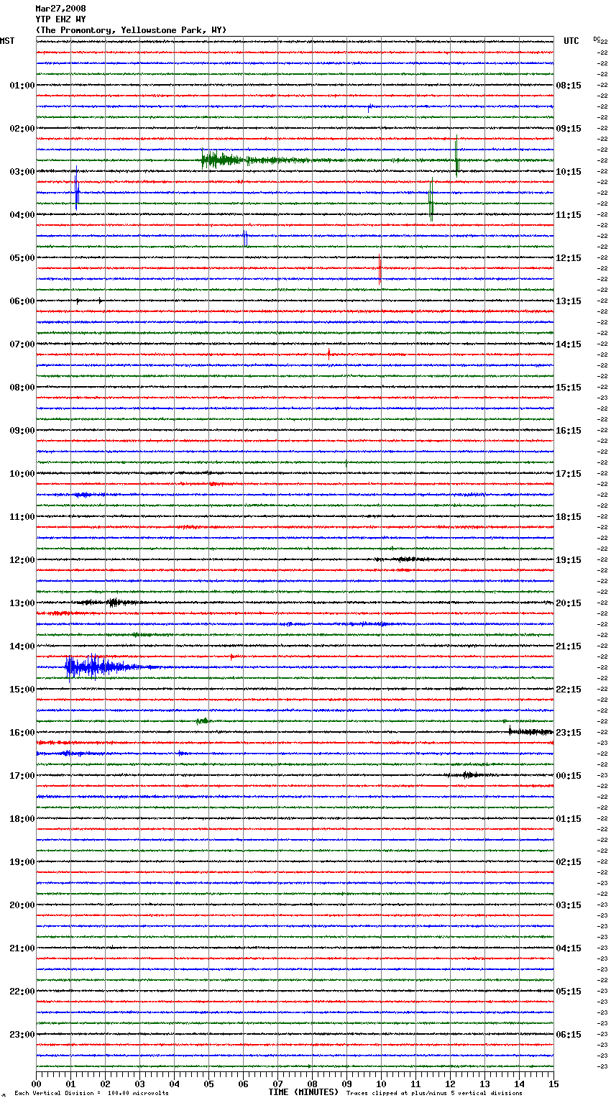This screenshot has height=1103, width=611.
Task: Select the 12:00 MST time label
Action: [22, 560]
